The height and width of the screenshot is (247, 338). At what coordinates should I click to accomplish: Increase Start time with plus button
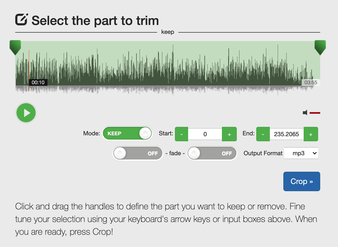point(229,134)
